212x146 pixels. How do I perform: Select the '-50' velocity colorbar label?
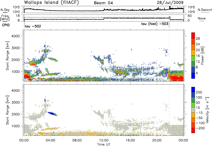(199, 118)
